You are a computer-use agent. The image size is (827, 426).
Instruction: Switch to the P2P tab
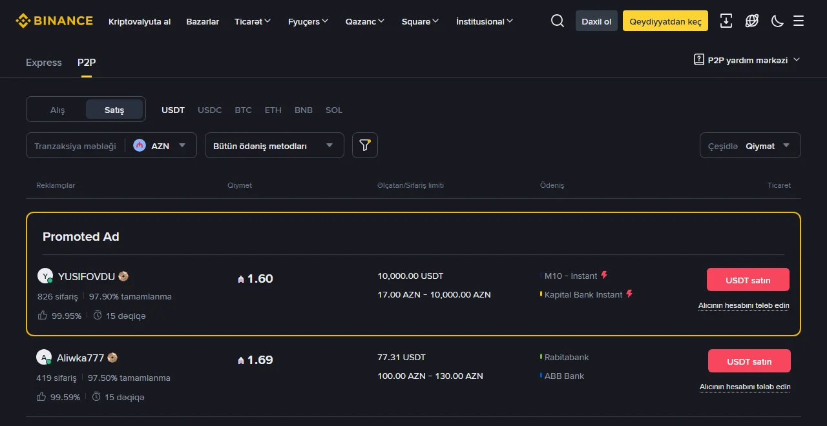coord(87,63)
